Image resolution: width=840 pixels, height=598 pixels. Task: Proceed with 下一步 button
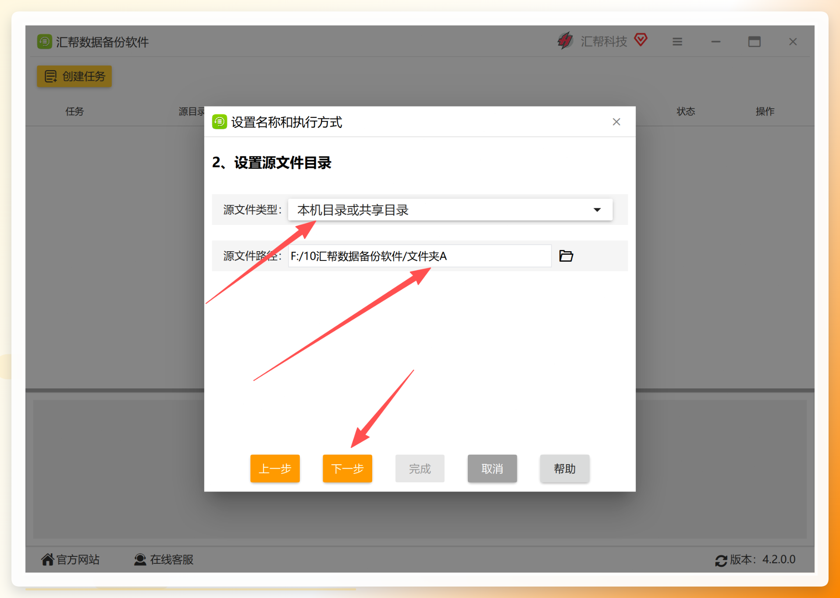click(x=347, y=469)
